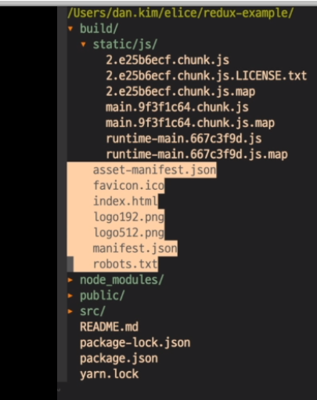This screenshot has width=317, height=400.
Task: Select the build/ directory name
Action: pos(99,28)
